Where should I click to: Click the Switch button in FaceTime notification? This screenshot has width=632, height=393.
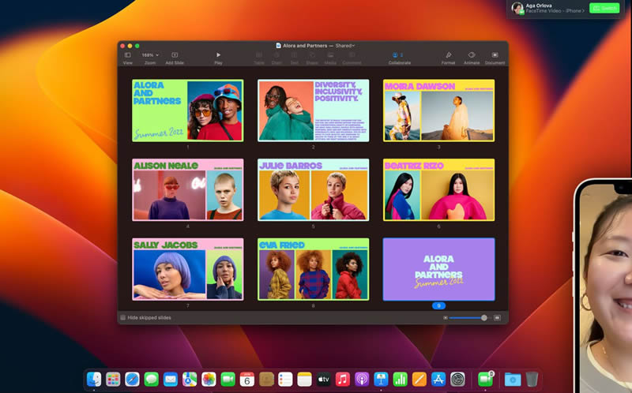pos(604,8)
